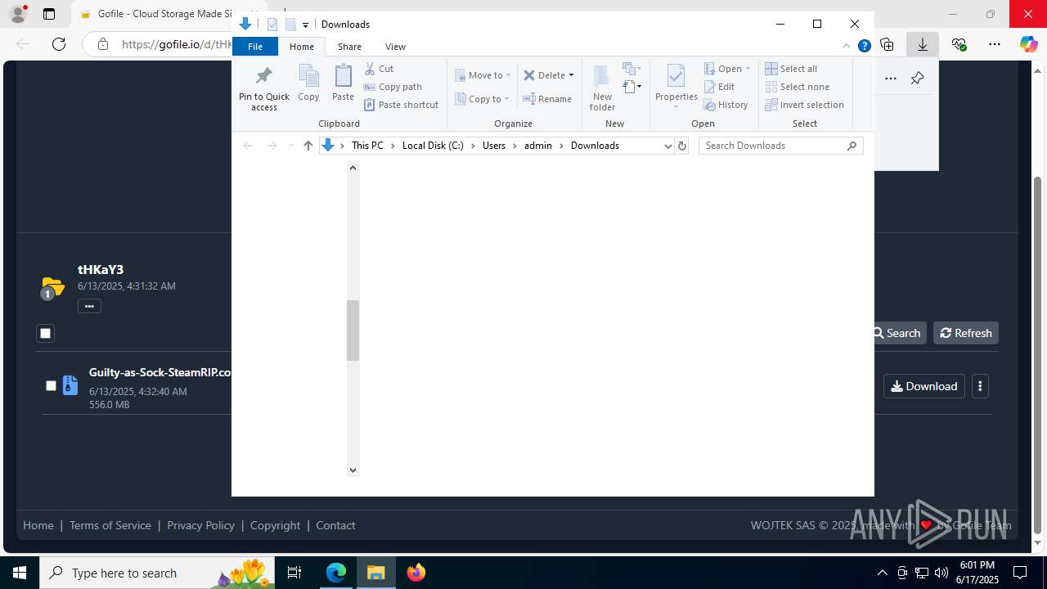Reload the Gofile page in Edge
Viewport: 1047px width, 589px height.
pos(59,44)
